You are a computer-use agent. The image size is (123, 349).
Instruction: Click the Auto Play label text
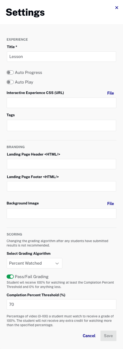[24, 82]
